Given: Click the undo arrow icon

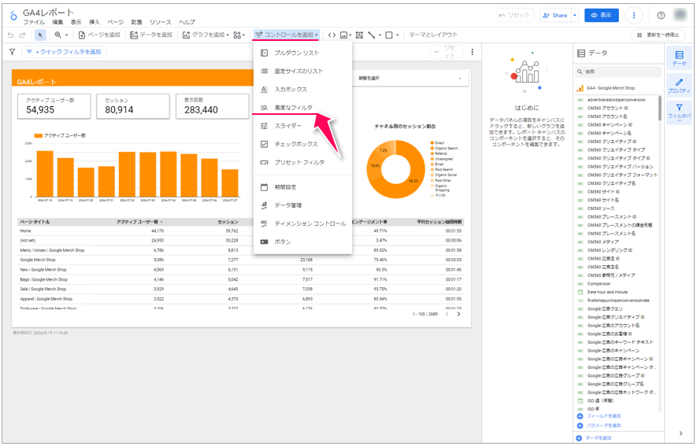Looking at the screenshot, I should (x=11, y=35).
